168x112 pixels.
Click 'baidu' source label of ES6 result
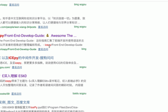tap(76, 94)
